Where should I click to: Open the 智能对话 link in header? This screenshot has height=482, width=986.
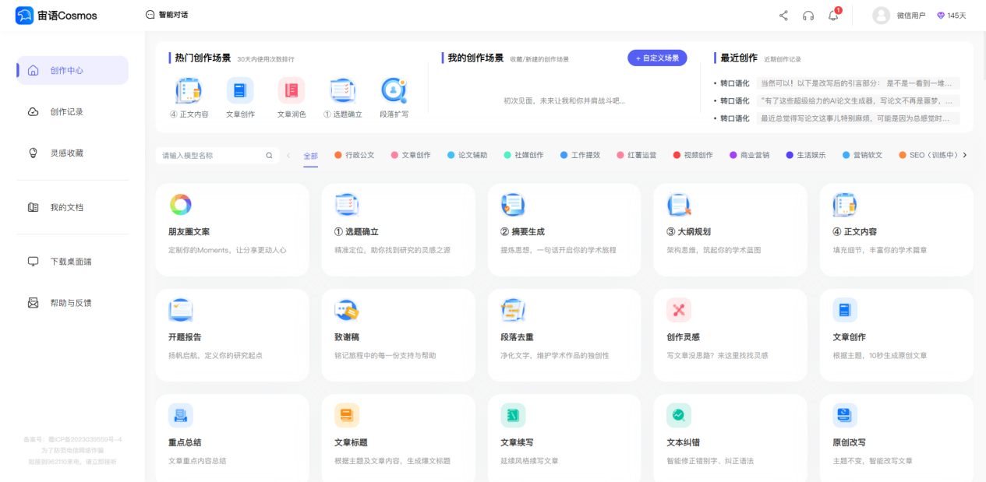167,15
